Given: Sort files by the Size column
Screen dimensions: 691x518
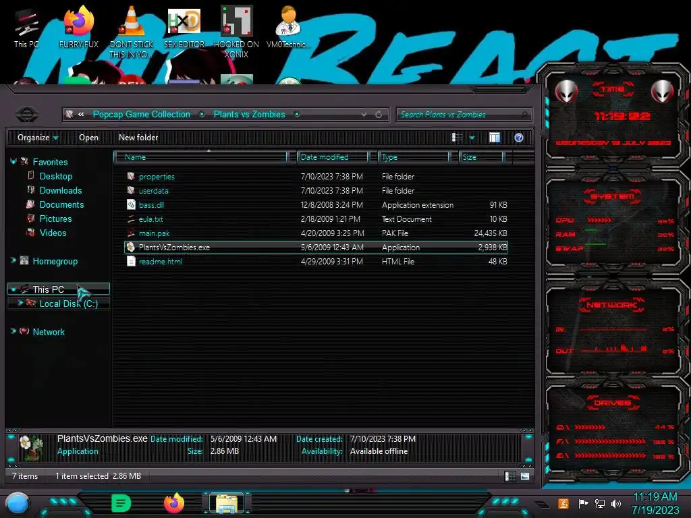Looking at the screenshot, I should [481, 157].
